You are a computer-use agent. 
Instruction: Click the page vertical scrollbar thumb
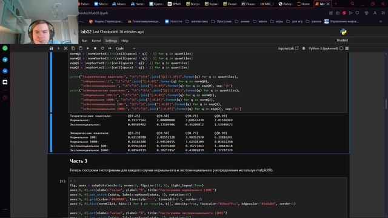coord(386,104)
